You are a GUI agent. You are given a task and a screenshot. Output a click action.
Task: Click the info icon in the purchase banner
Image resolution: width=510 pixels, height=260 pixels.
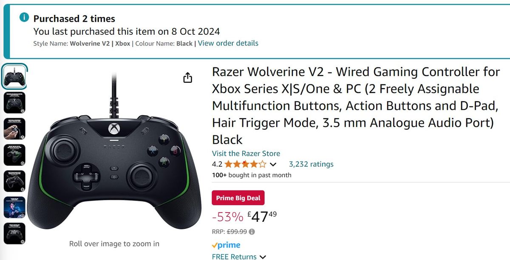tap(24, 17)
